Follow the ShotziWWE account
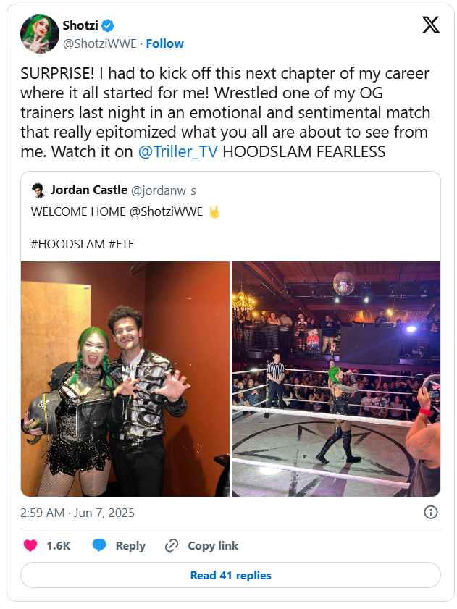457x609 pixels. [164, 43]
